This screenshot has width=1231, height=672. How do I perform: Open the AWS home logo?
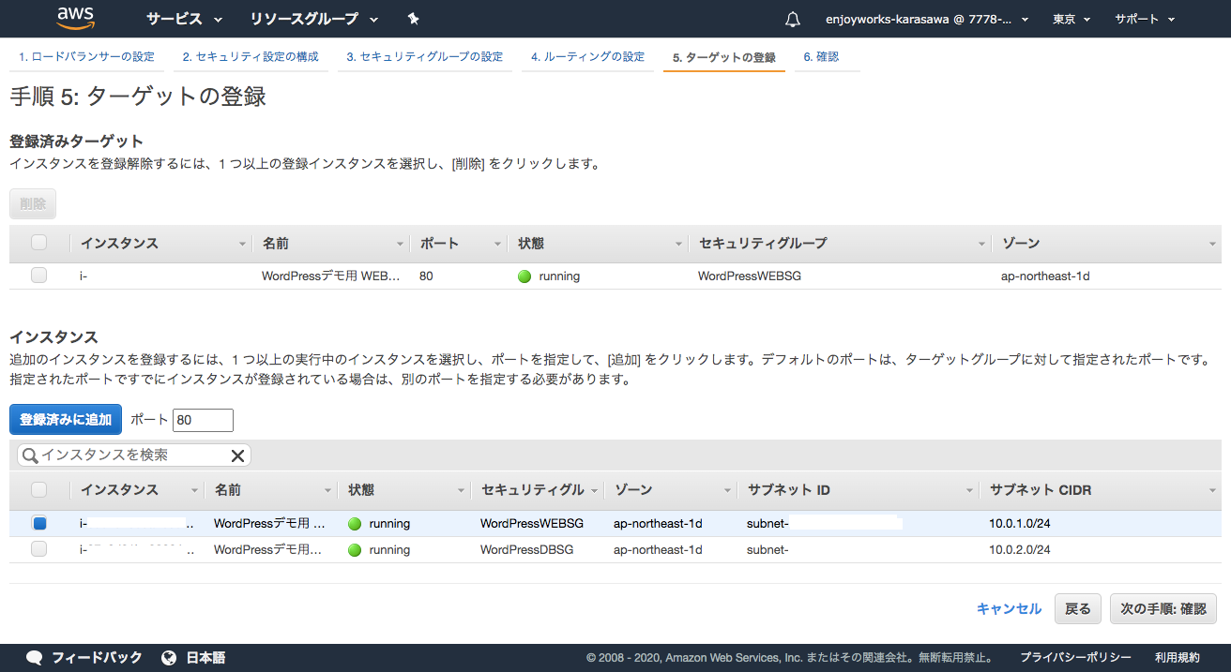pyautogui.click(x=76, y=19)
